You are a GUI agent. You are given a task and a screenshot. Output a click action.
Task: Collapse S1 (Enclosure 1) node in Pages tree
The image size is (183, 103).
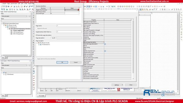pos(6,27)
